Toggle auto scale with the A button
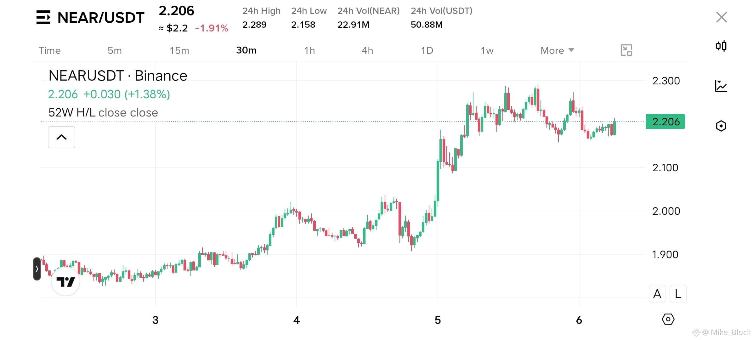753x340 pixels. click(x=657, y=294)
